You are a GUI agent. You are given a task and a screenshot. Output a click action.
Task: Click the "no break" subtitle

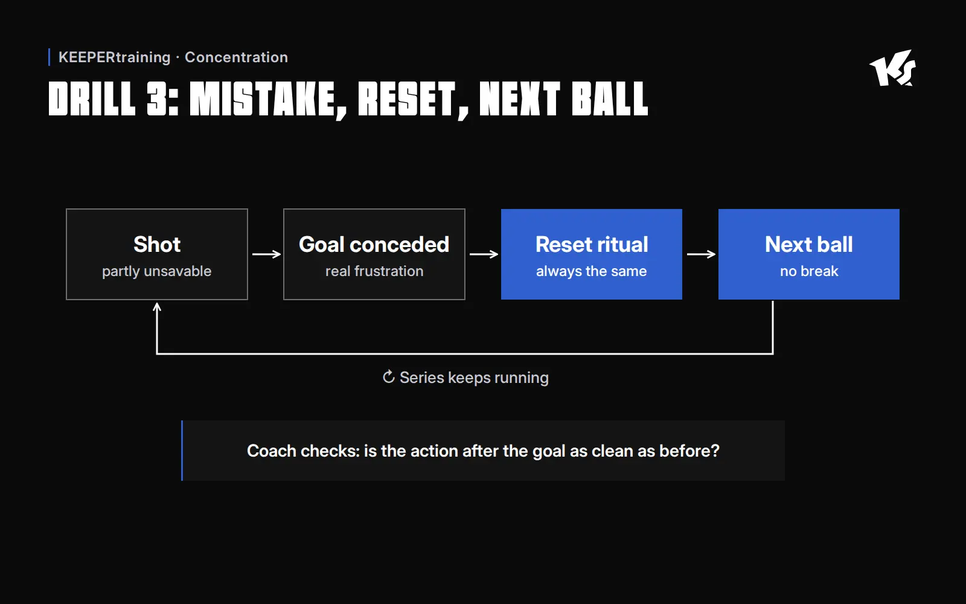pyautogui.click(x=809, y=271)
